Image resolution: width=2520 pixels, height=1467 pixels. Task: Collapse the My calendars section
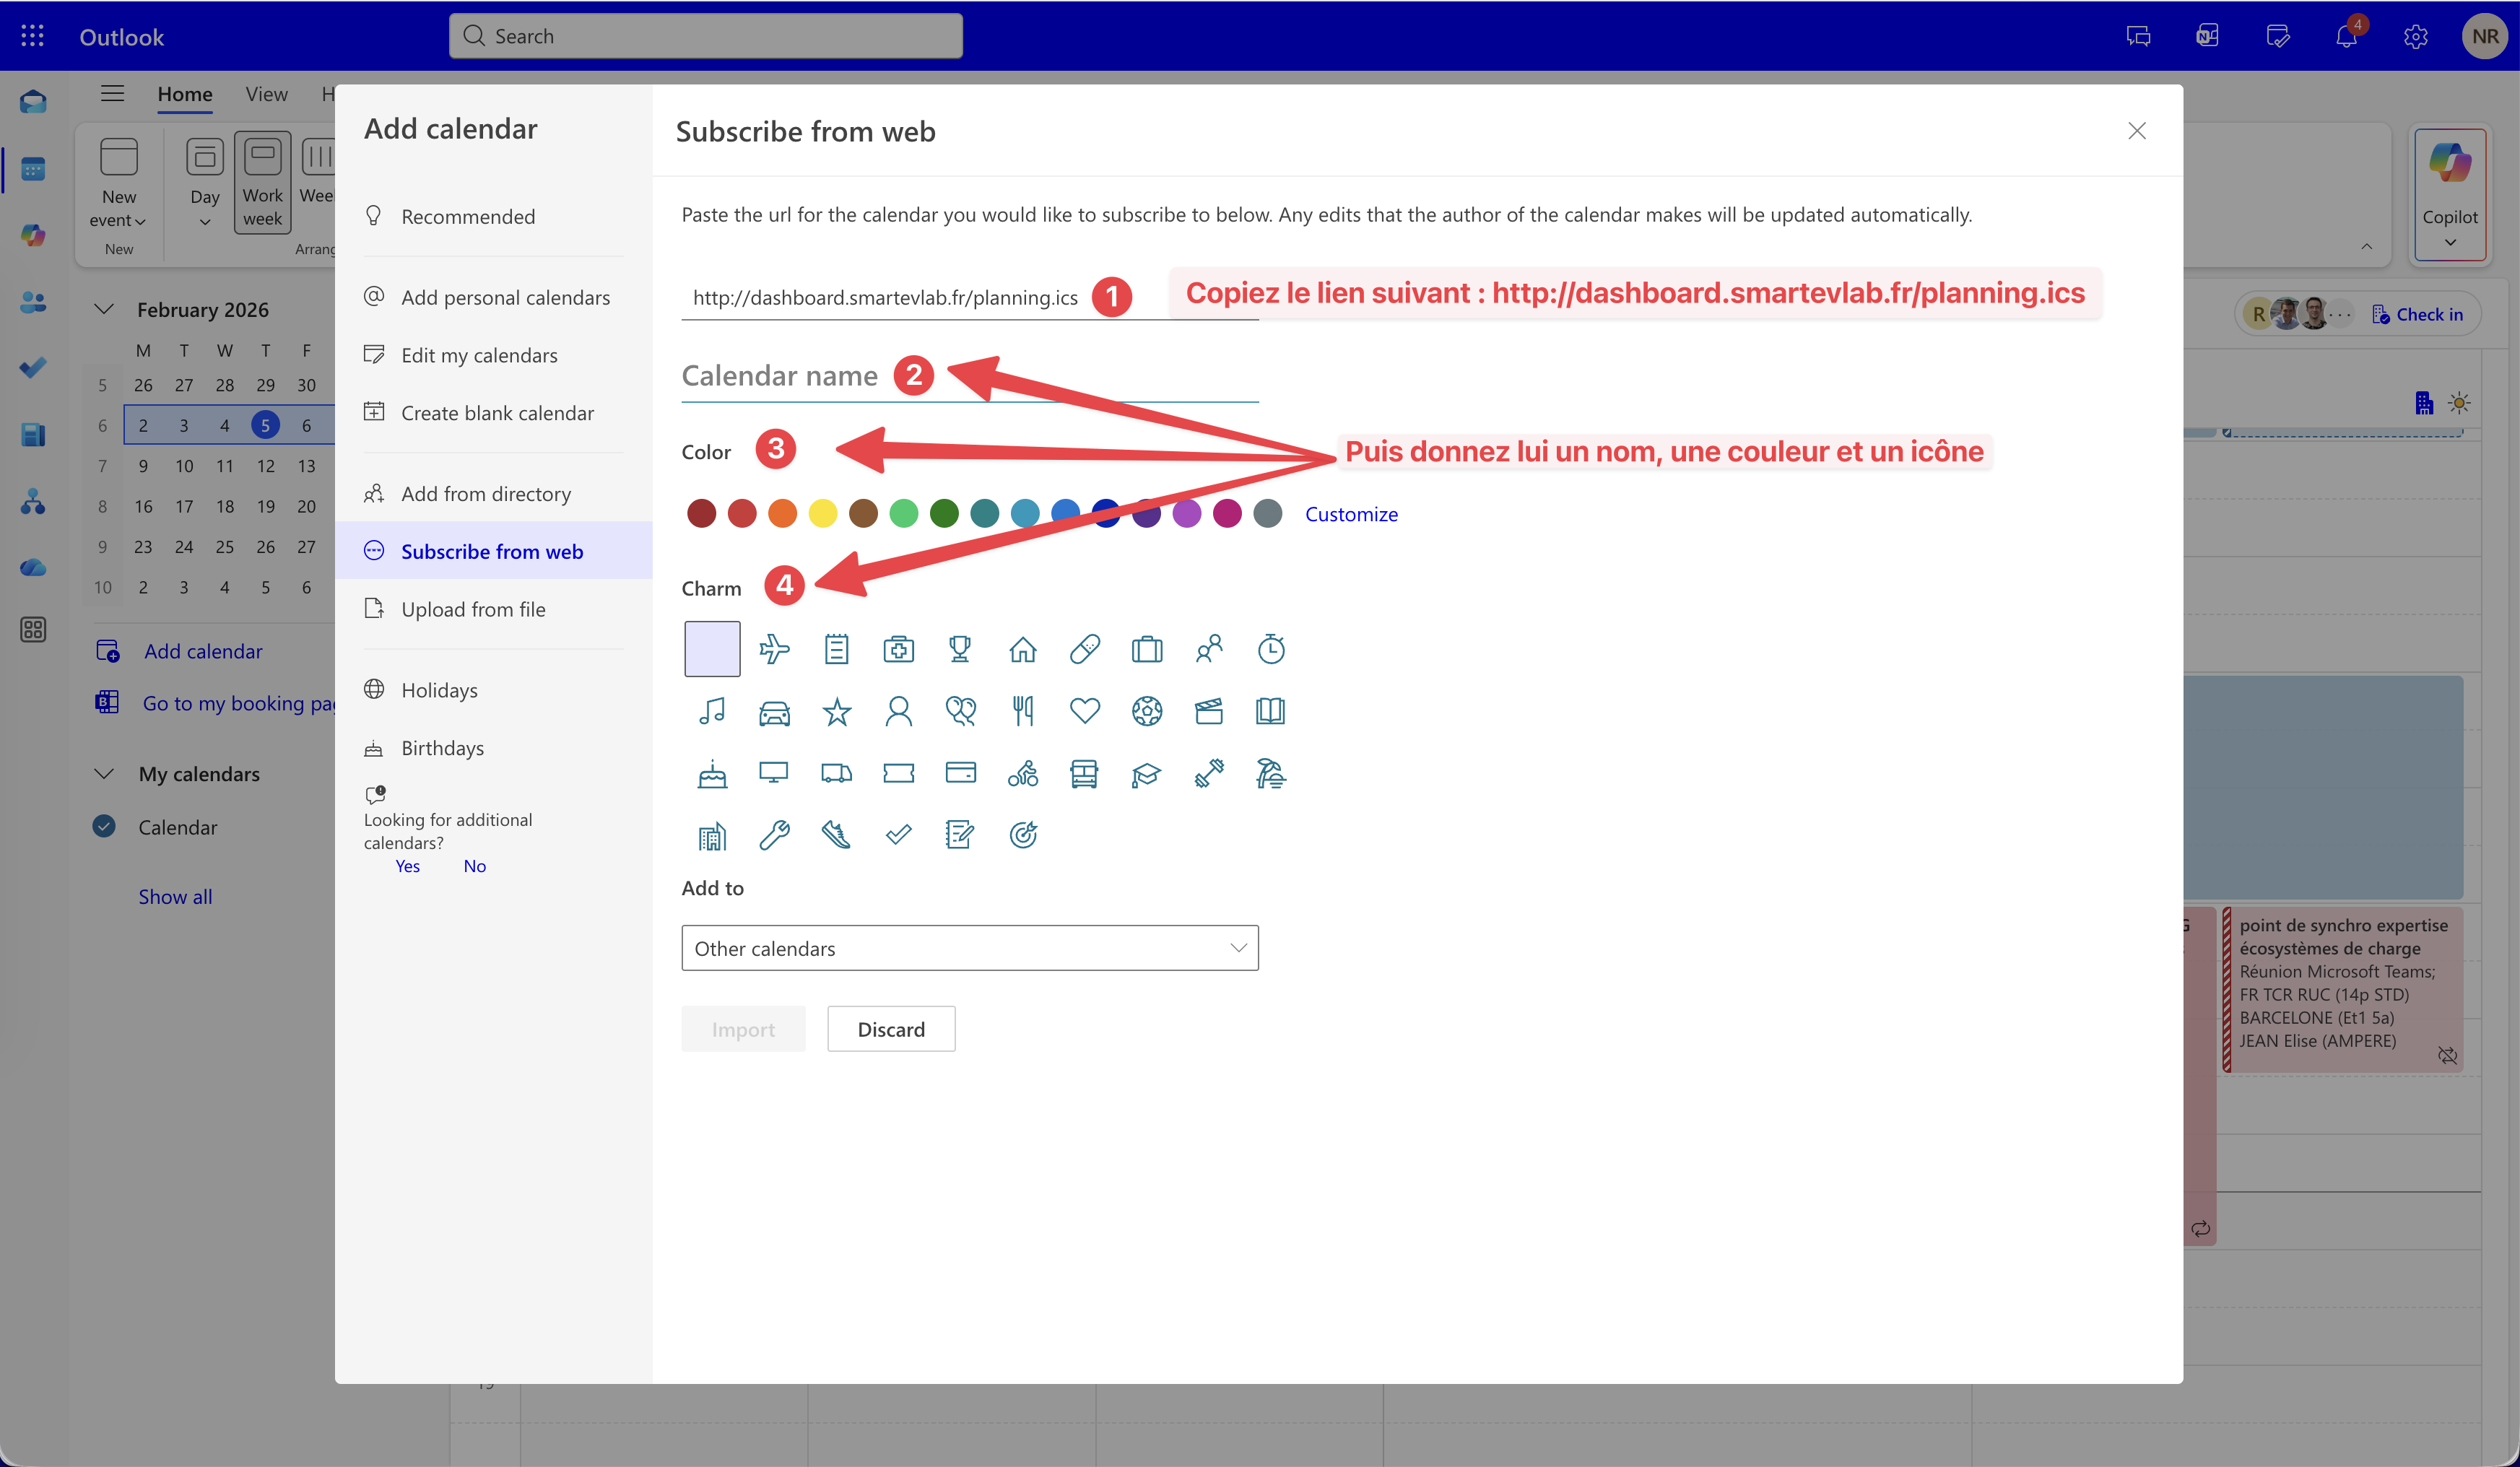(x=104, y=774)
